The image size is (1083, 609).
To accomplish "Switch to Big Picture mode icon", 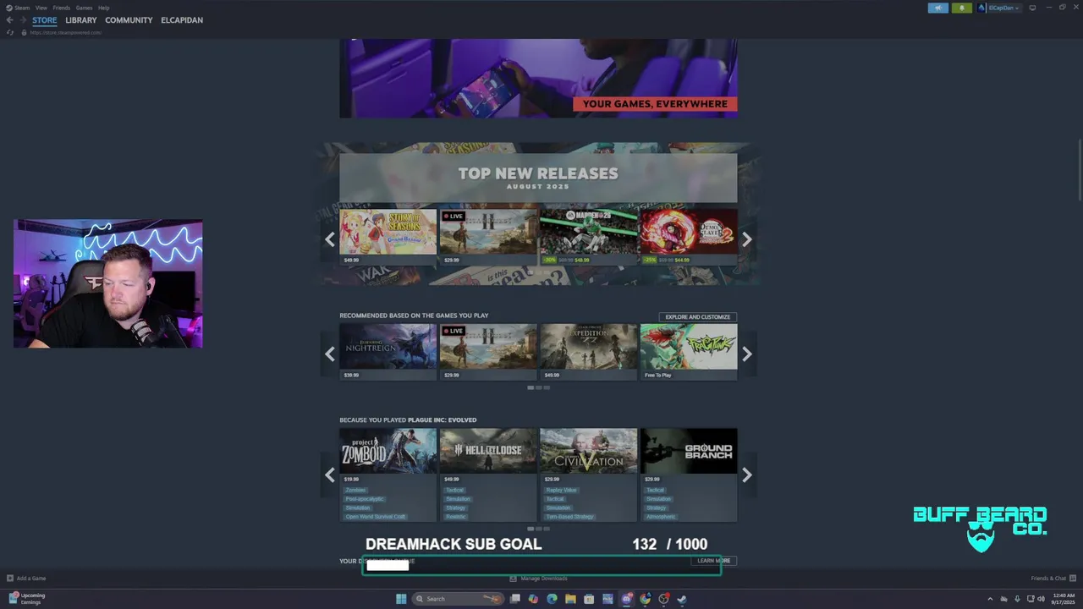I will 1032,8.
